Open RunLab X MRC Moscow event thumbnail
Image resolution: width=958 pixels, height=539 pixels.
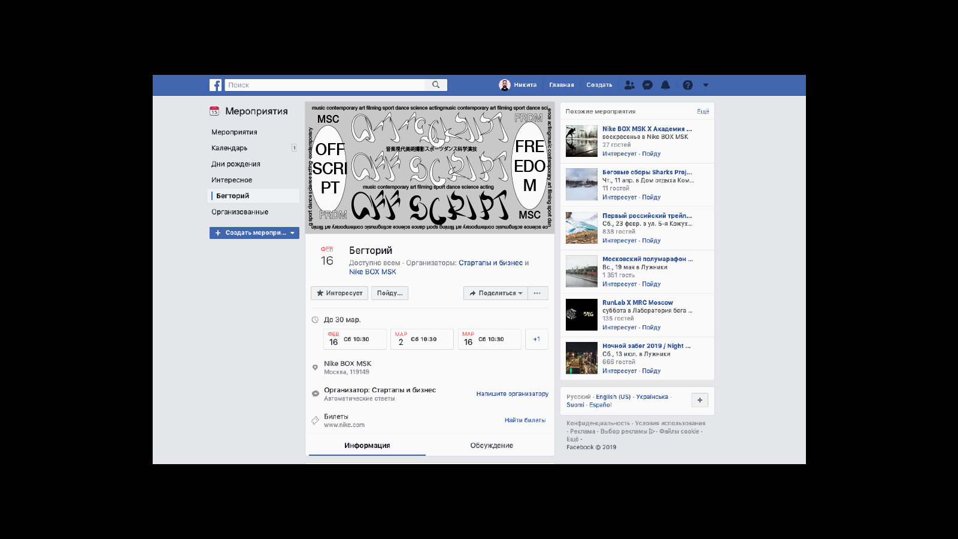coord(581,315)
